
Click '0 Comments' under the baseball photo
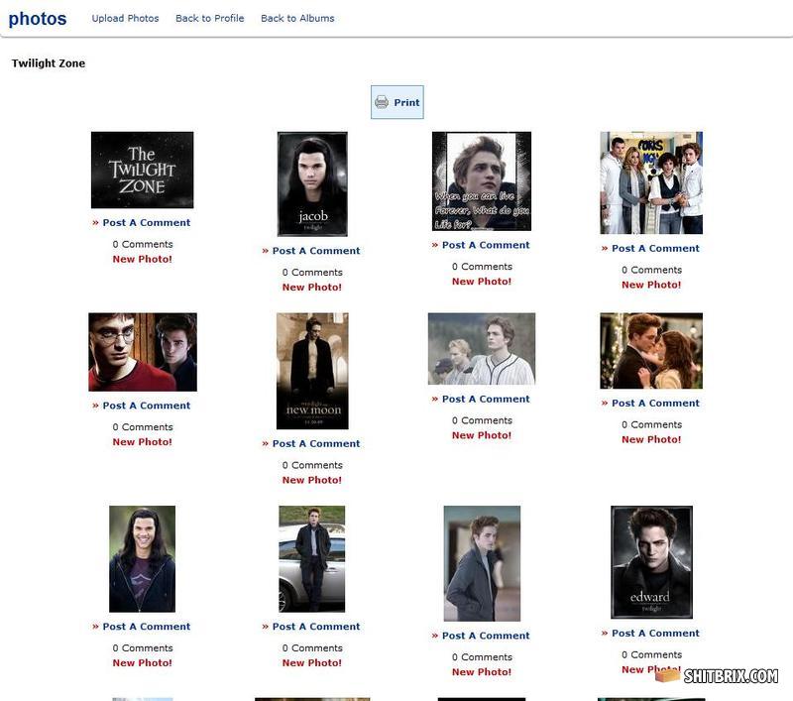pyautogui.click(x=482, y=420)
